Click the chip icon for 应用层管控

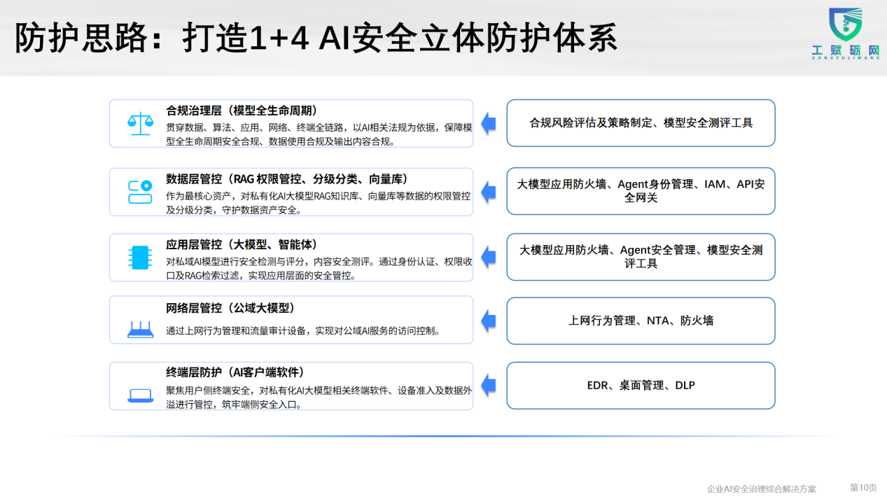click(x=140, y=257)
